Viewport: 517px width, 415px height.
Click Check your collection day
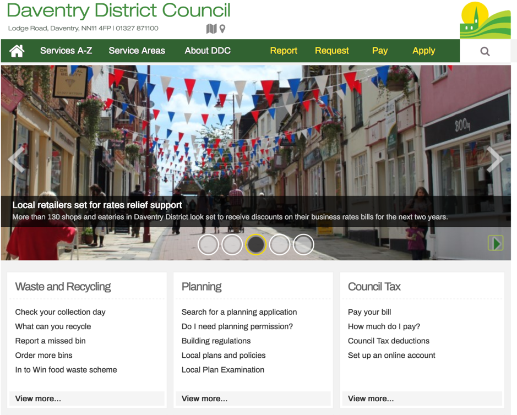pyautogui.click(x=61, y=312)
